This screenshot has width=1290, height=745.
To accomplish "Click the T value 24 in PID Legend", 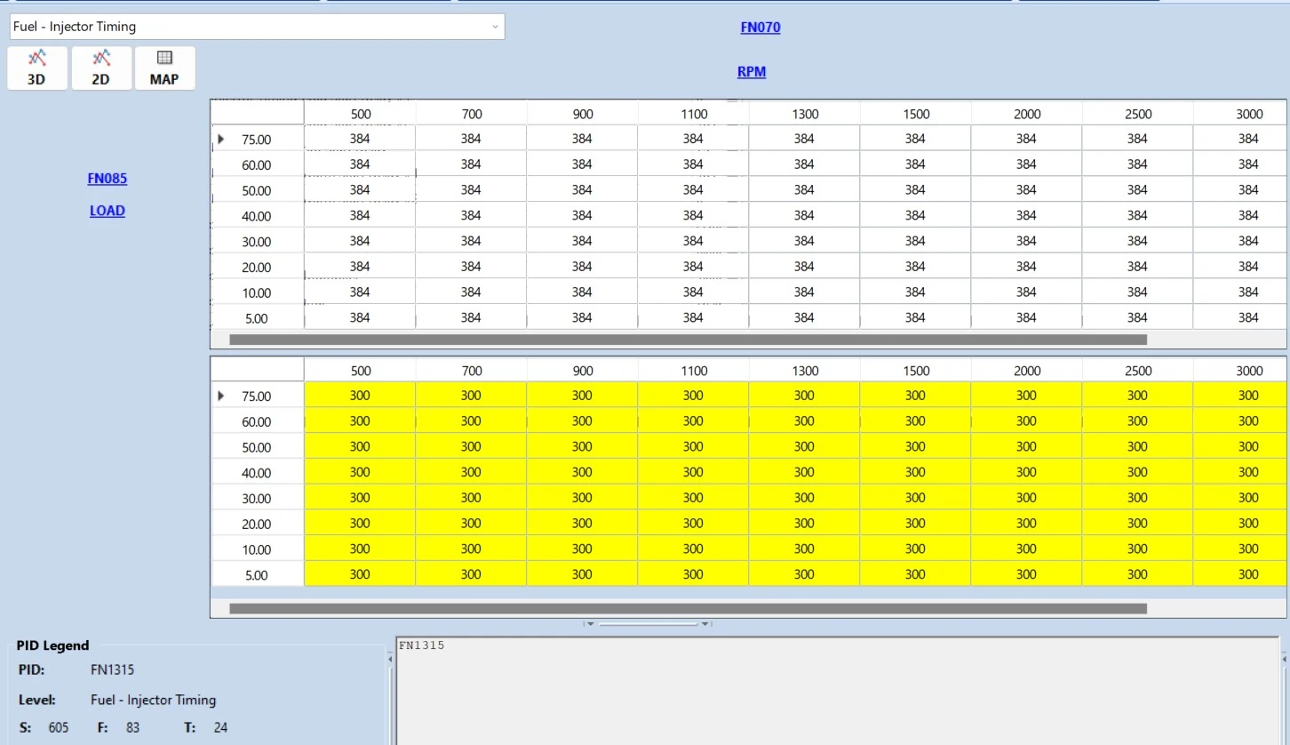I will (x=220, y=728).
